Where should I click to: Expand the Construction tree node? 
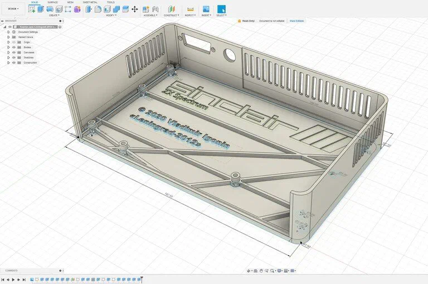click(x=8, y=62)
